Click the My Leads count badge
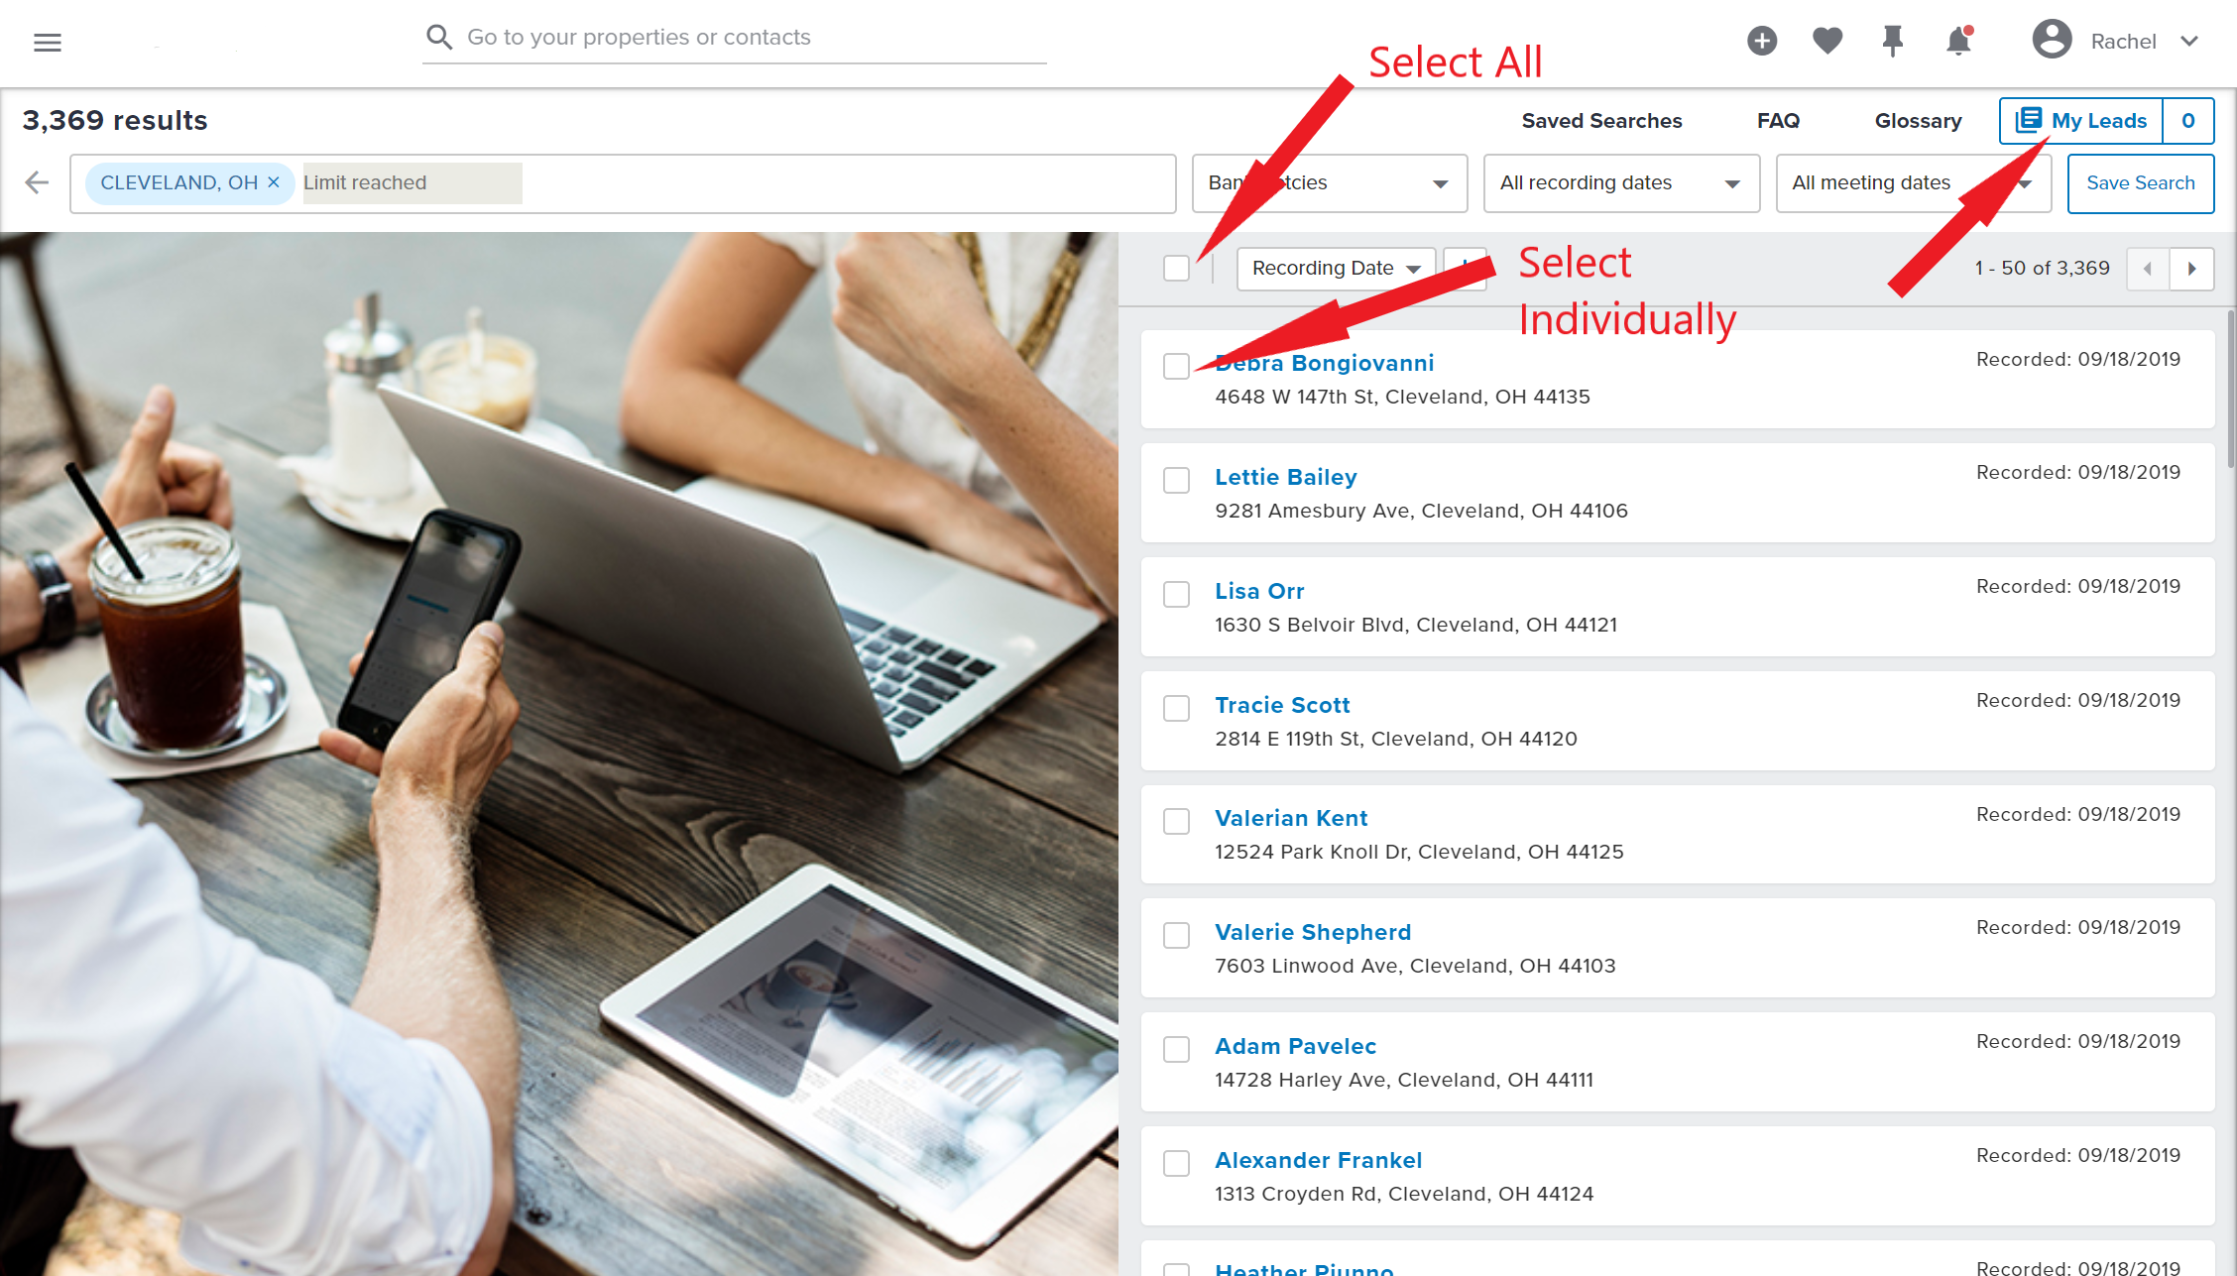This screenshot has width=2237, height=1276. tap(2188, 121)
